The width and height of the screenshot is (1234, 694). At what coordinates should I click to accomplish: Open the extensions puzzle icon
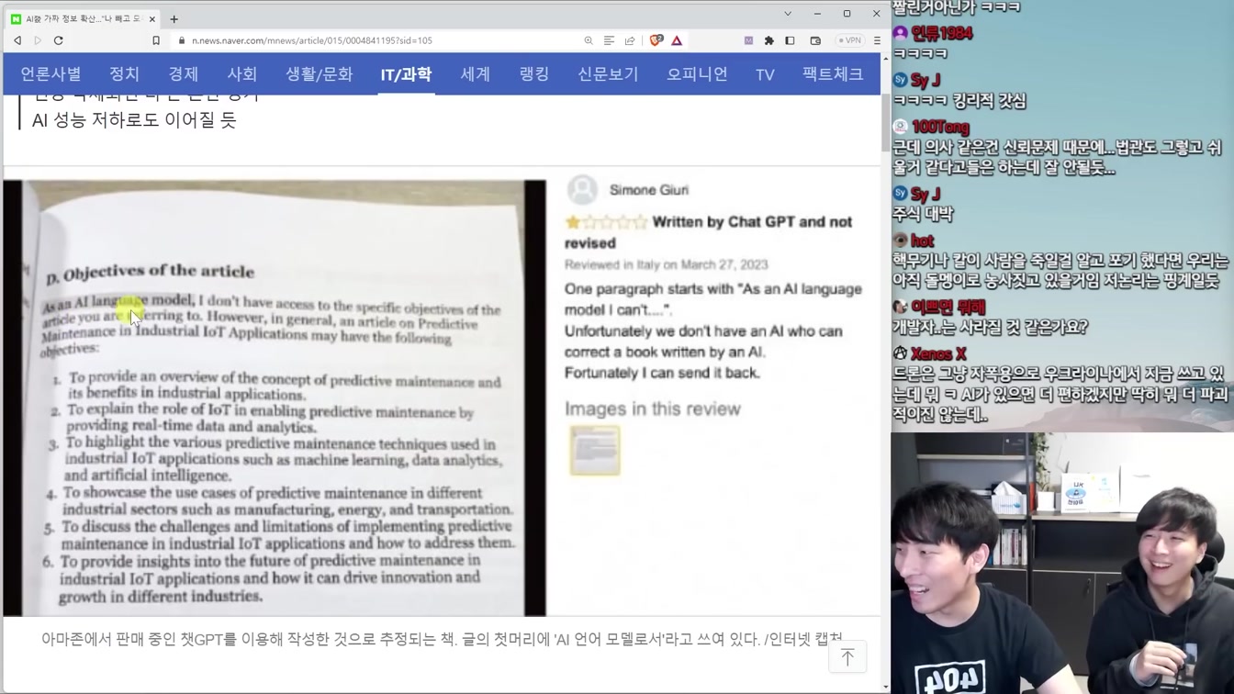(769, 40)
